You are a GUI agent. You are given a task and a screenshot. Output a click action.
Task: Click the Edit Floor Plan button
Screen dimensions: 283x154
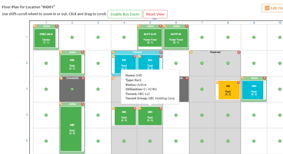click(272, 8)
